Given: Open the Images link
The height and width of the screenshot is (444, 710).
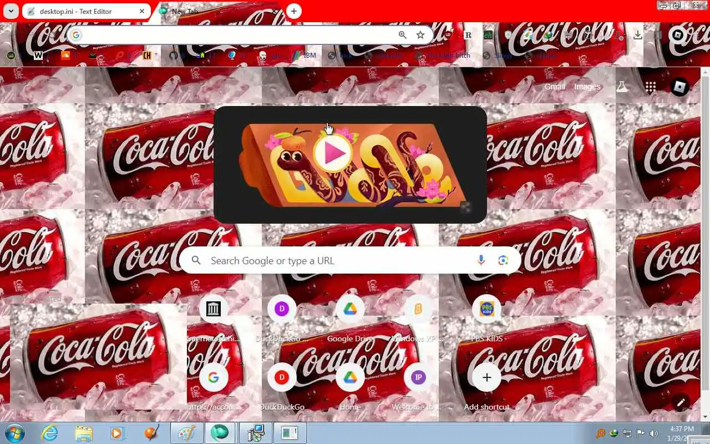Looking at the screenshot, I should click(x=587, y=87).
